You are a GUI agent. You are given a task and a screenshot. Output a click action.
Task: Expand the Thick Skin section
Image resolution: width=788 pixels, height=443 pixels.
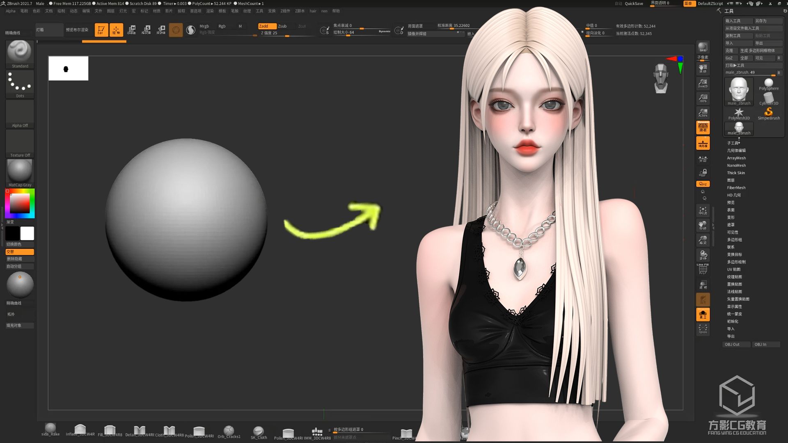(736, 173)
